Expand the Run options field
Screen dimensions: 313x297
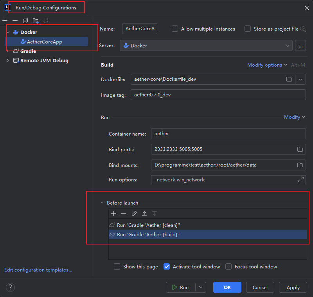click(301, 179)
